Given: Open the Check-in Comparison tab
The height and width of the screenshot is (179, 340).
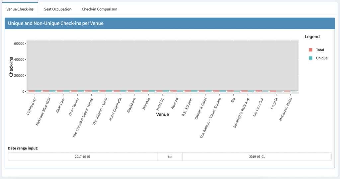Looking at the screenshot, I should pyautogui.click(x=99, y=9).
